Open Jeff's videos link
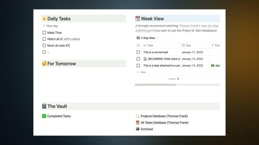Image resolution: width=259 pixels, height=145 pixels. click(x=72, y=39)
